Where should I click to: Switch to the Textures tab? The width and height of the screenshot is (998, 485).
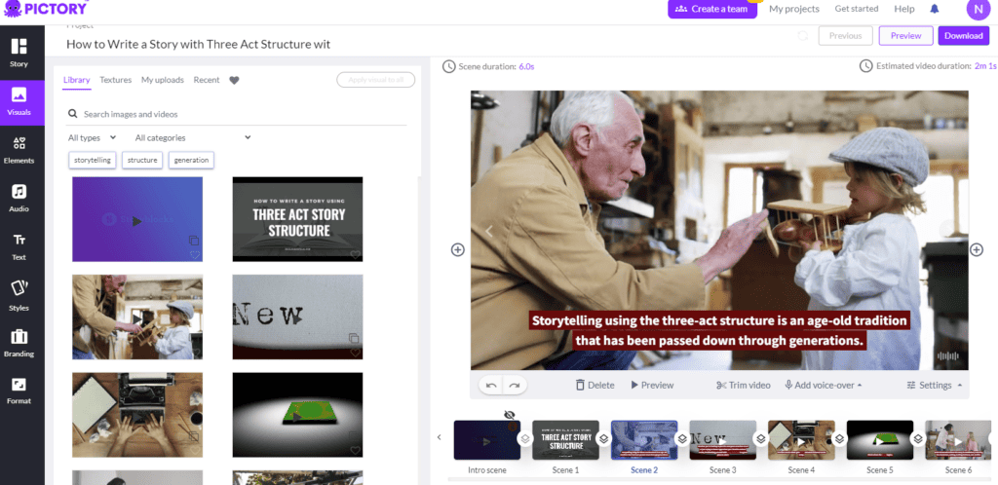point(115,80)
